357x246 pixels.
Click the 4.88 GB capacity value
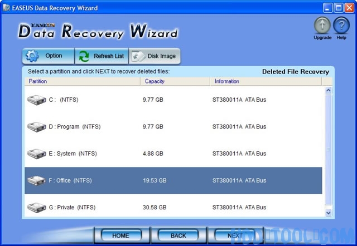tap(153, 154)
